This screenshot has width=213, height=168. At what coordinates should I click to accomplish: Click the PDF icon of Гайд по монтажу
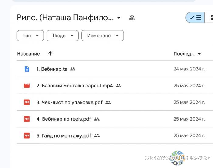tap(27, 136)
